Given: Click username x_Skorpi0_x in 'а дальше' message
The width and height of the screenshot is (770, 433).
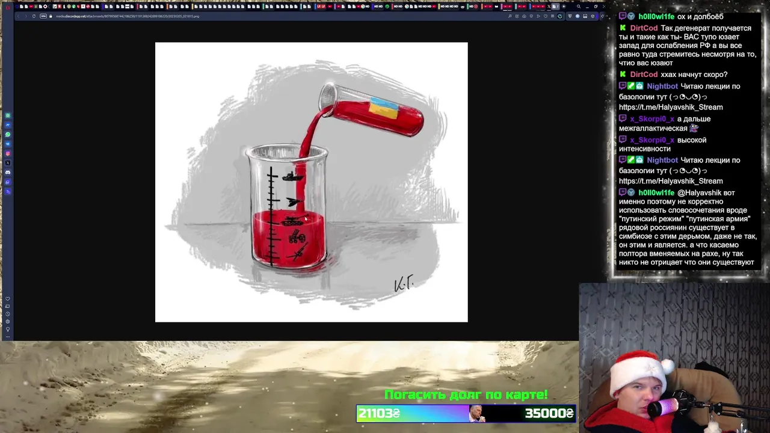Looking at the screenshot, I should (x=652, y=119).
